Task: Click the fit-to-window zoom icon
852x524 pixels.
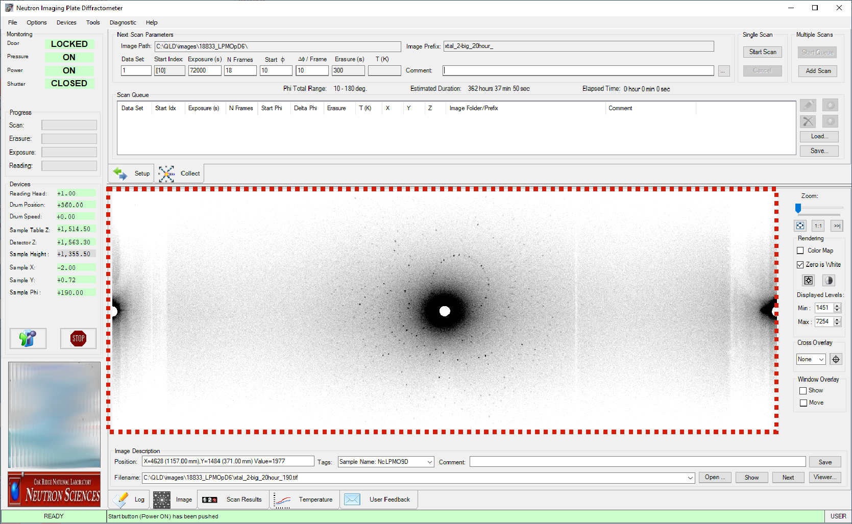Action: pyautogui.click(x=800, y=226)
